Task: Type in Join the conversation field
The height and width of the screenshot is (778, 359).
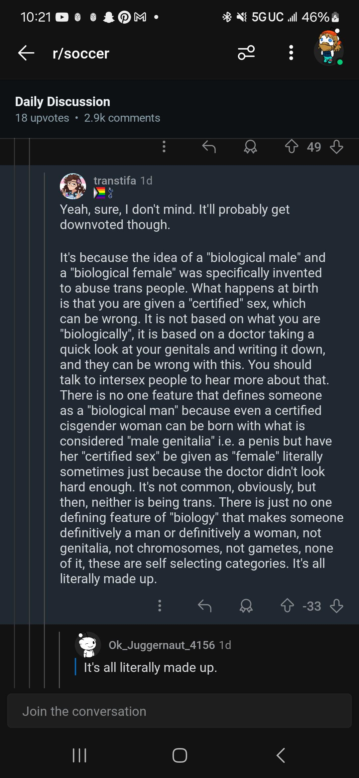Action: (179, 712)
